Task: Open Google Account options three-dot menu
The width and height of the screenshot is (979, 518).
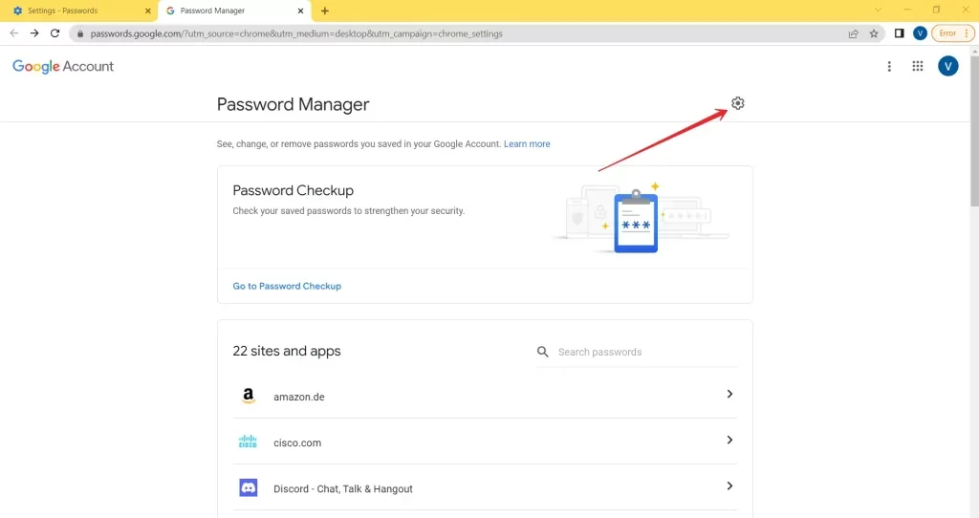Action: point(889,66)
